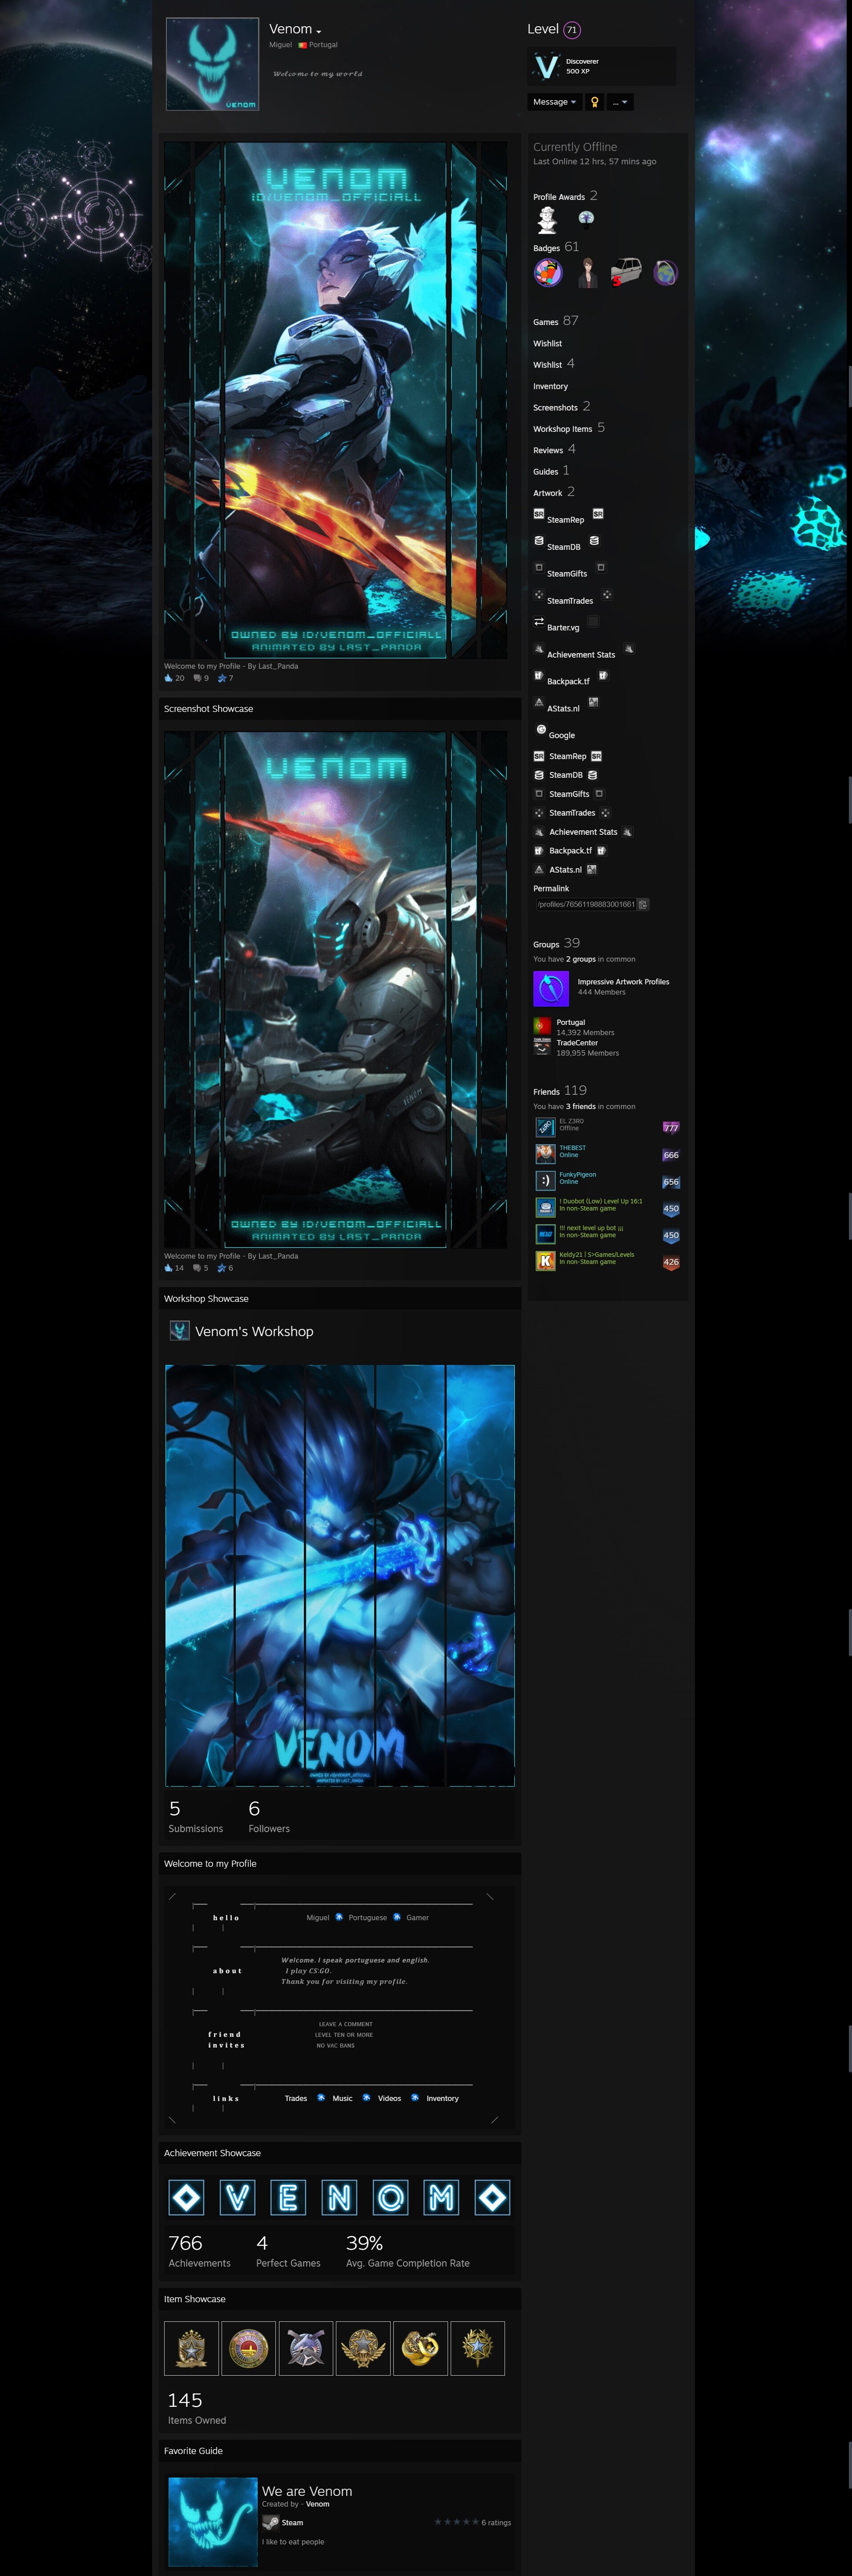Image resolution: width=852 pixels, height=2576 pixels.
Task: Click the 777 friend level badge
Action: pyautogui.click(x=671, y=1128)
